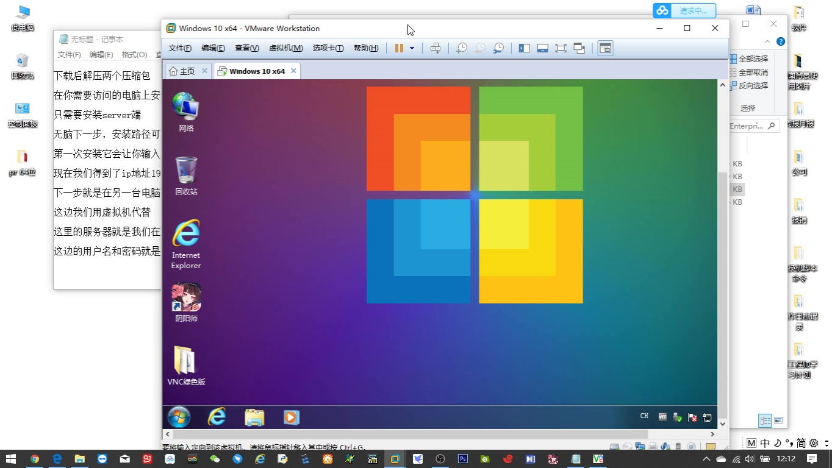The image size is (832, 468).
Task: Switch Explorer to details view icon
Action: point(765,420)
